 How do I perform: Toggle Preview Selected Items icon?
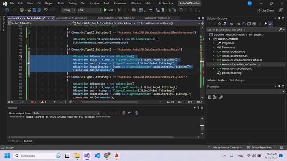point(270,24)
